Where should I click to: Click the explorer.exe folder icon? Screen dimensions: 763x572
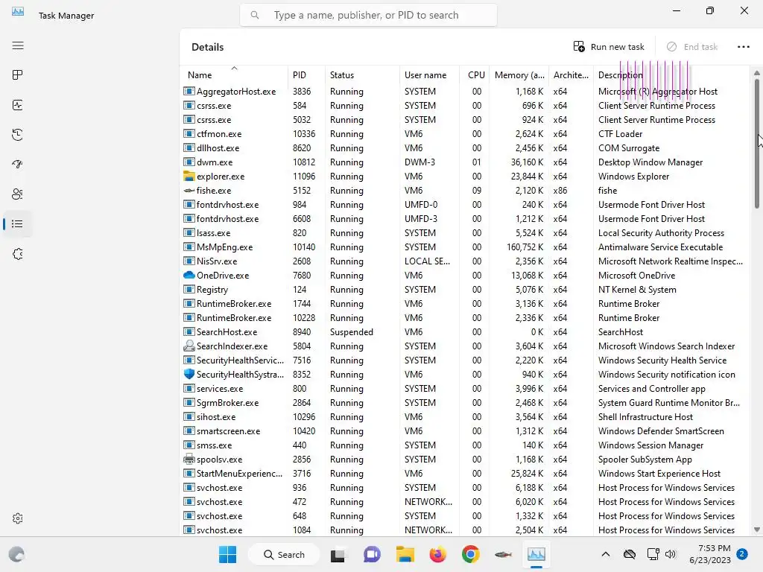[x=189, y=176]
